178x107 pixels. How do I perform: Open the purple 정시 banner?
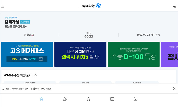(x=169, y=54)
